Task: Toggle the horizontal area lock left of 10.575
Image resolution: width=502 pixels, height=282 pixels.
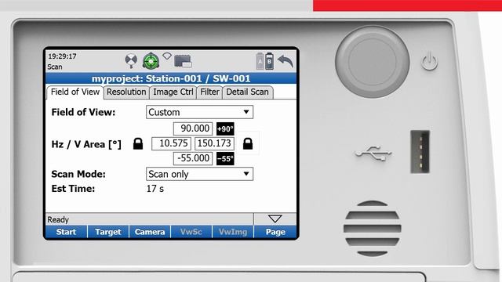Action: (x=138, y=143)
